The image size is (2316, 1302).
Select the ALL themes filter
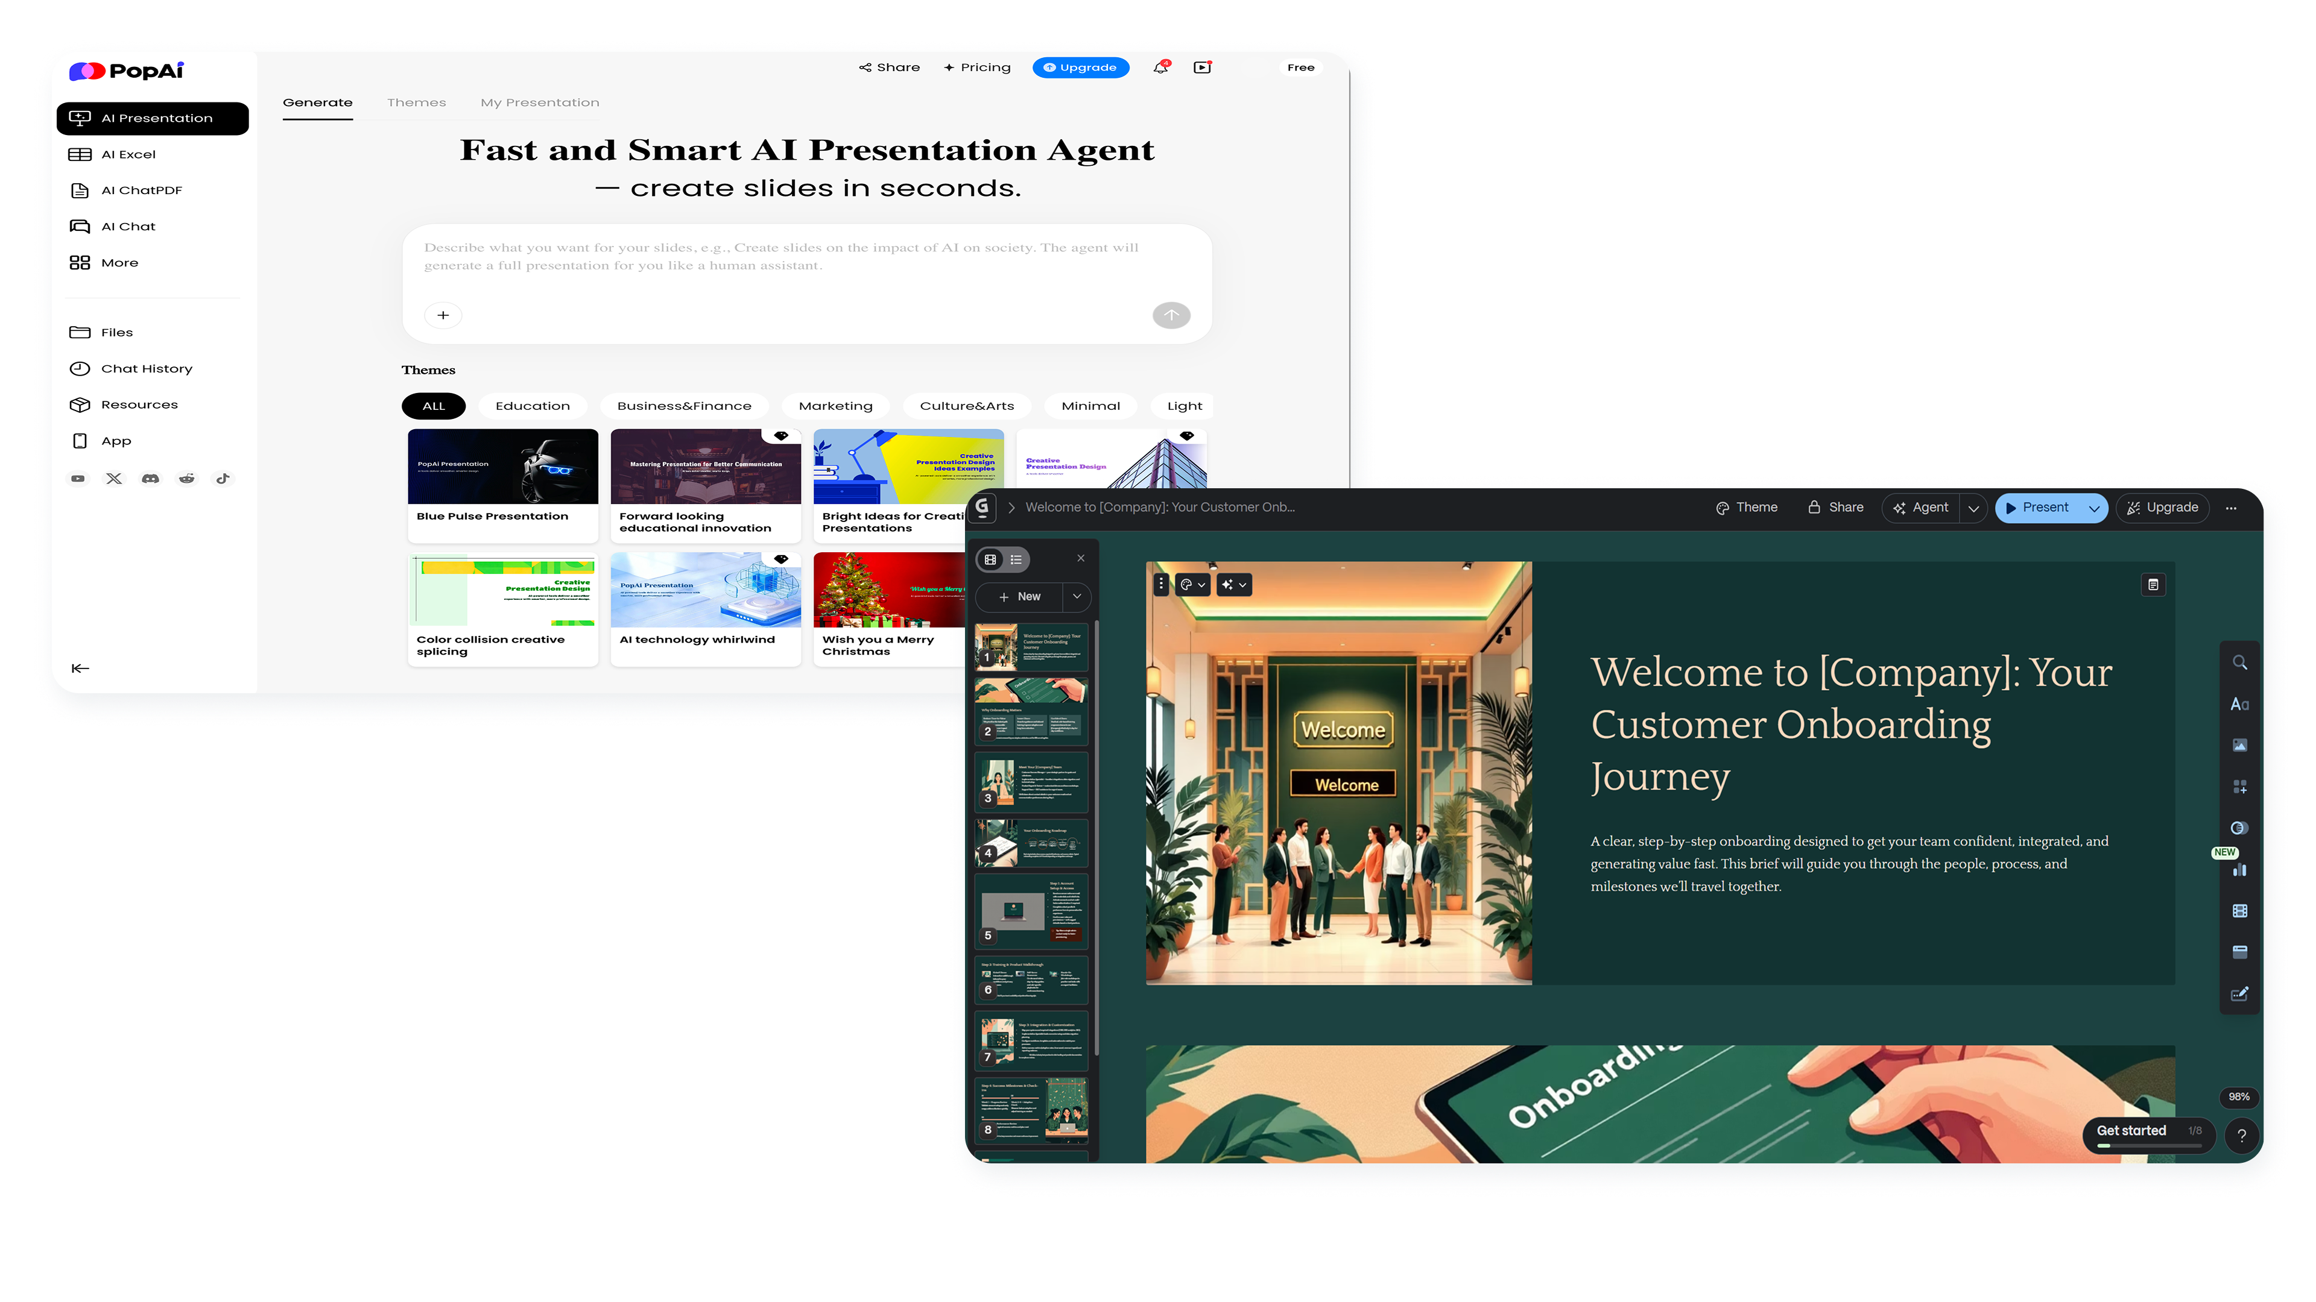coord(434,406)
